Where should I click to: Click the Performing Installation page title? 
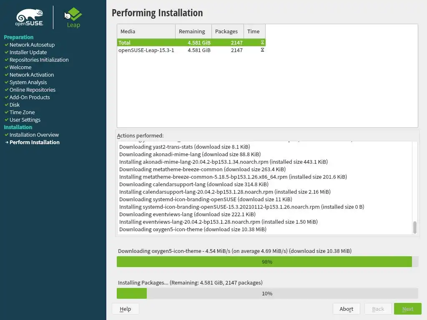(x=157, y=13)
